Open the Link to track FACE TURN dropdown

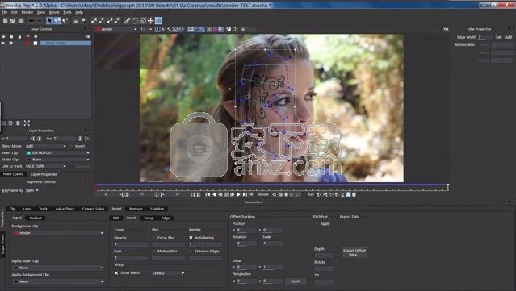(x=46, y=167)
